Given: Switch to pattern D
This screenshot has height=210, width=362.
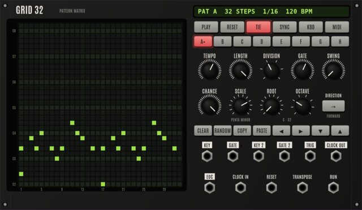Looking at the screenshot, I should (261, 41).
